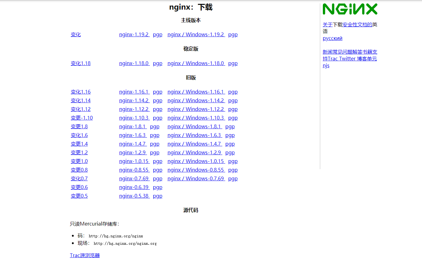
Task: Open the 变化1.16 changes link
Action: point(81,92)
